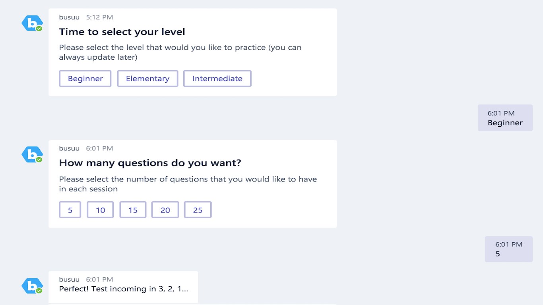Screen dimensions: 543x305
Task: Click 'Time to select your level' heading
Action: [122, 32]
